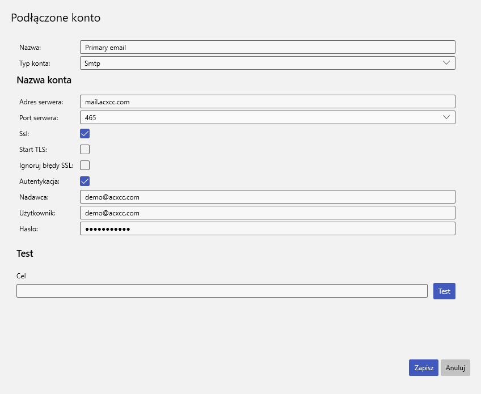Uncheck the Ssl checkbox
The height and width of the screenshot is (394, 481).
[85, 134]
